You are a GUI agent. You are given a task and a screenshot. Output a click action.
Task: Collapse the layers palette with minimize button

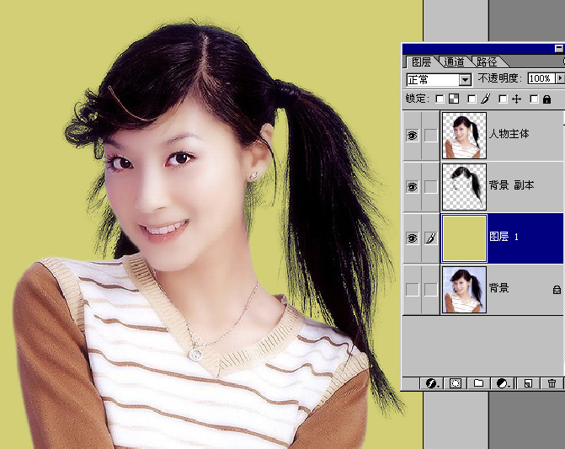[559, 48]
